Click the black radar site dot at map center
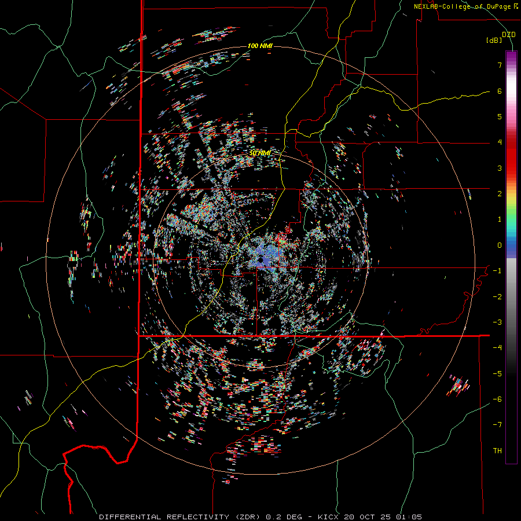This screenshot has width=521, height=521. click(x=261, y=259)
